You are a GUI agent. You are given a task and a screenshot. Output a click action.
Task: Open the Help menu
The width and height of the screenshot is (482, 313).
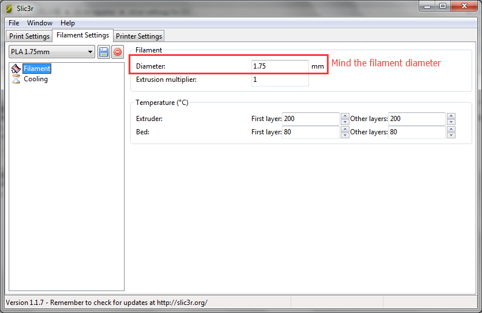(x=67, y=23)
